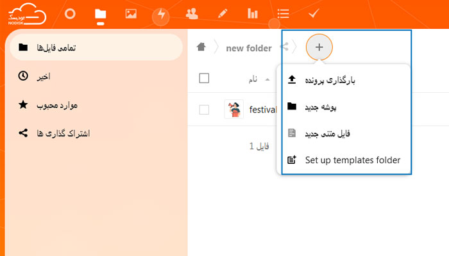Tick the checkbox for festival file
The width and height of the screenshot is (449, 256).
tap(204, 109)
